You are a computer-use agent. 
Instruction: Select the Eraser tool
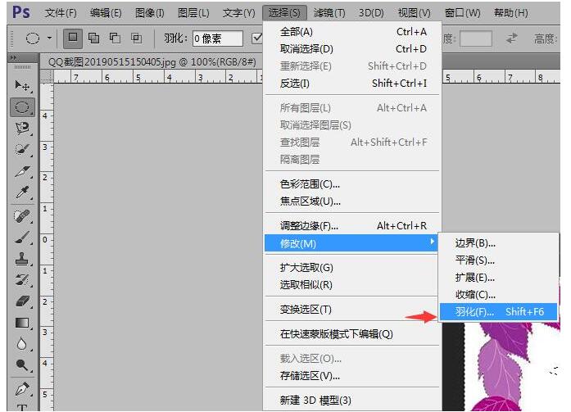pyautogui.click(x=23, y=301)
